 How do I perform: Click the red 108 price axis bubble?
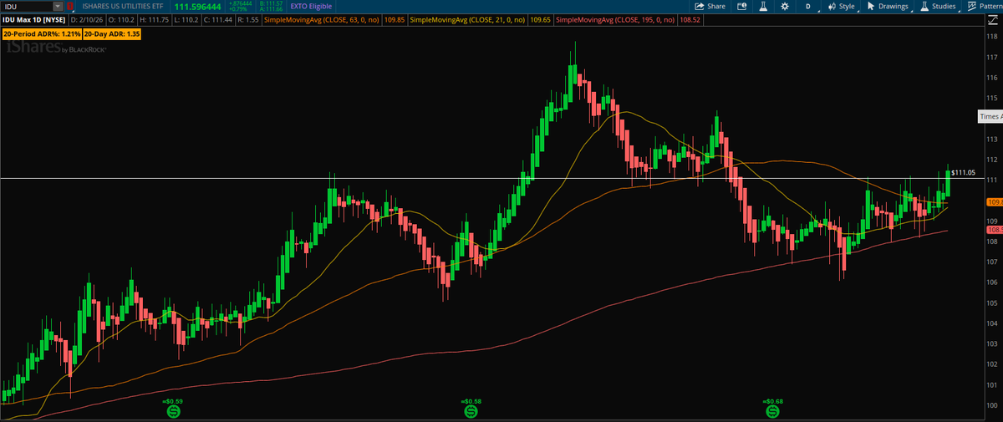995,229
